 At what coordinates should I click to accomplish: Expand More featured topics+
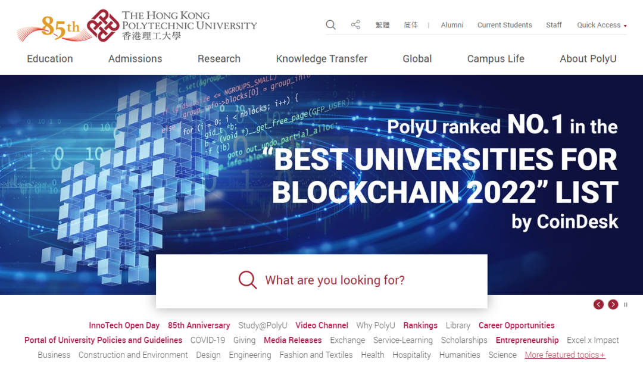point(564,355)
